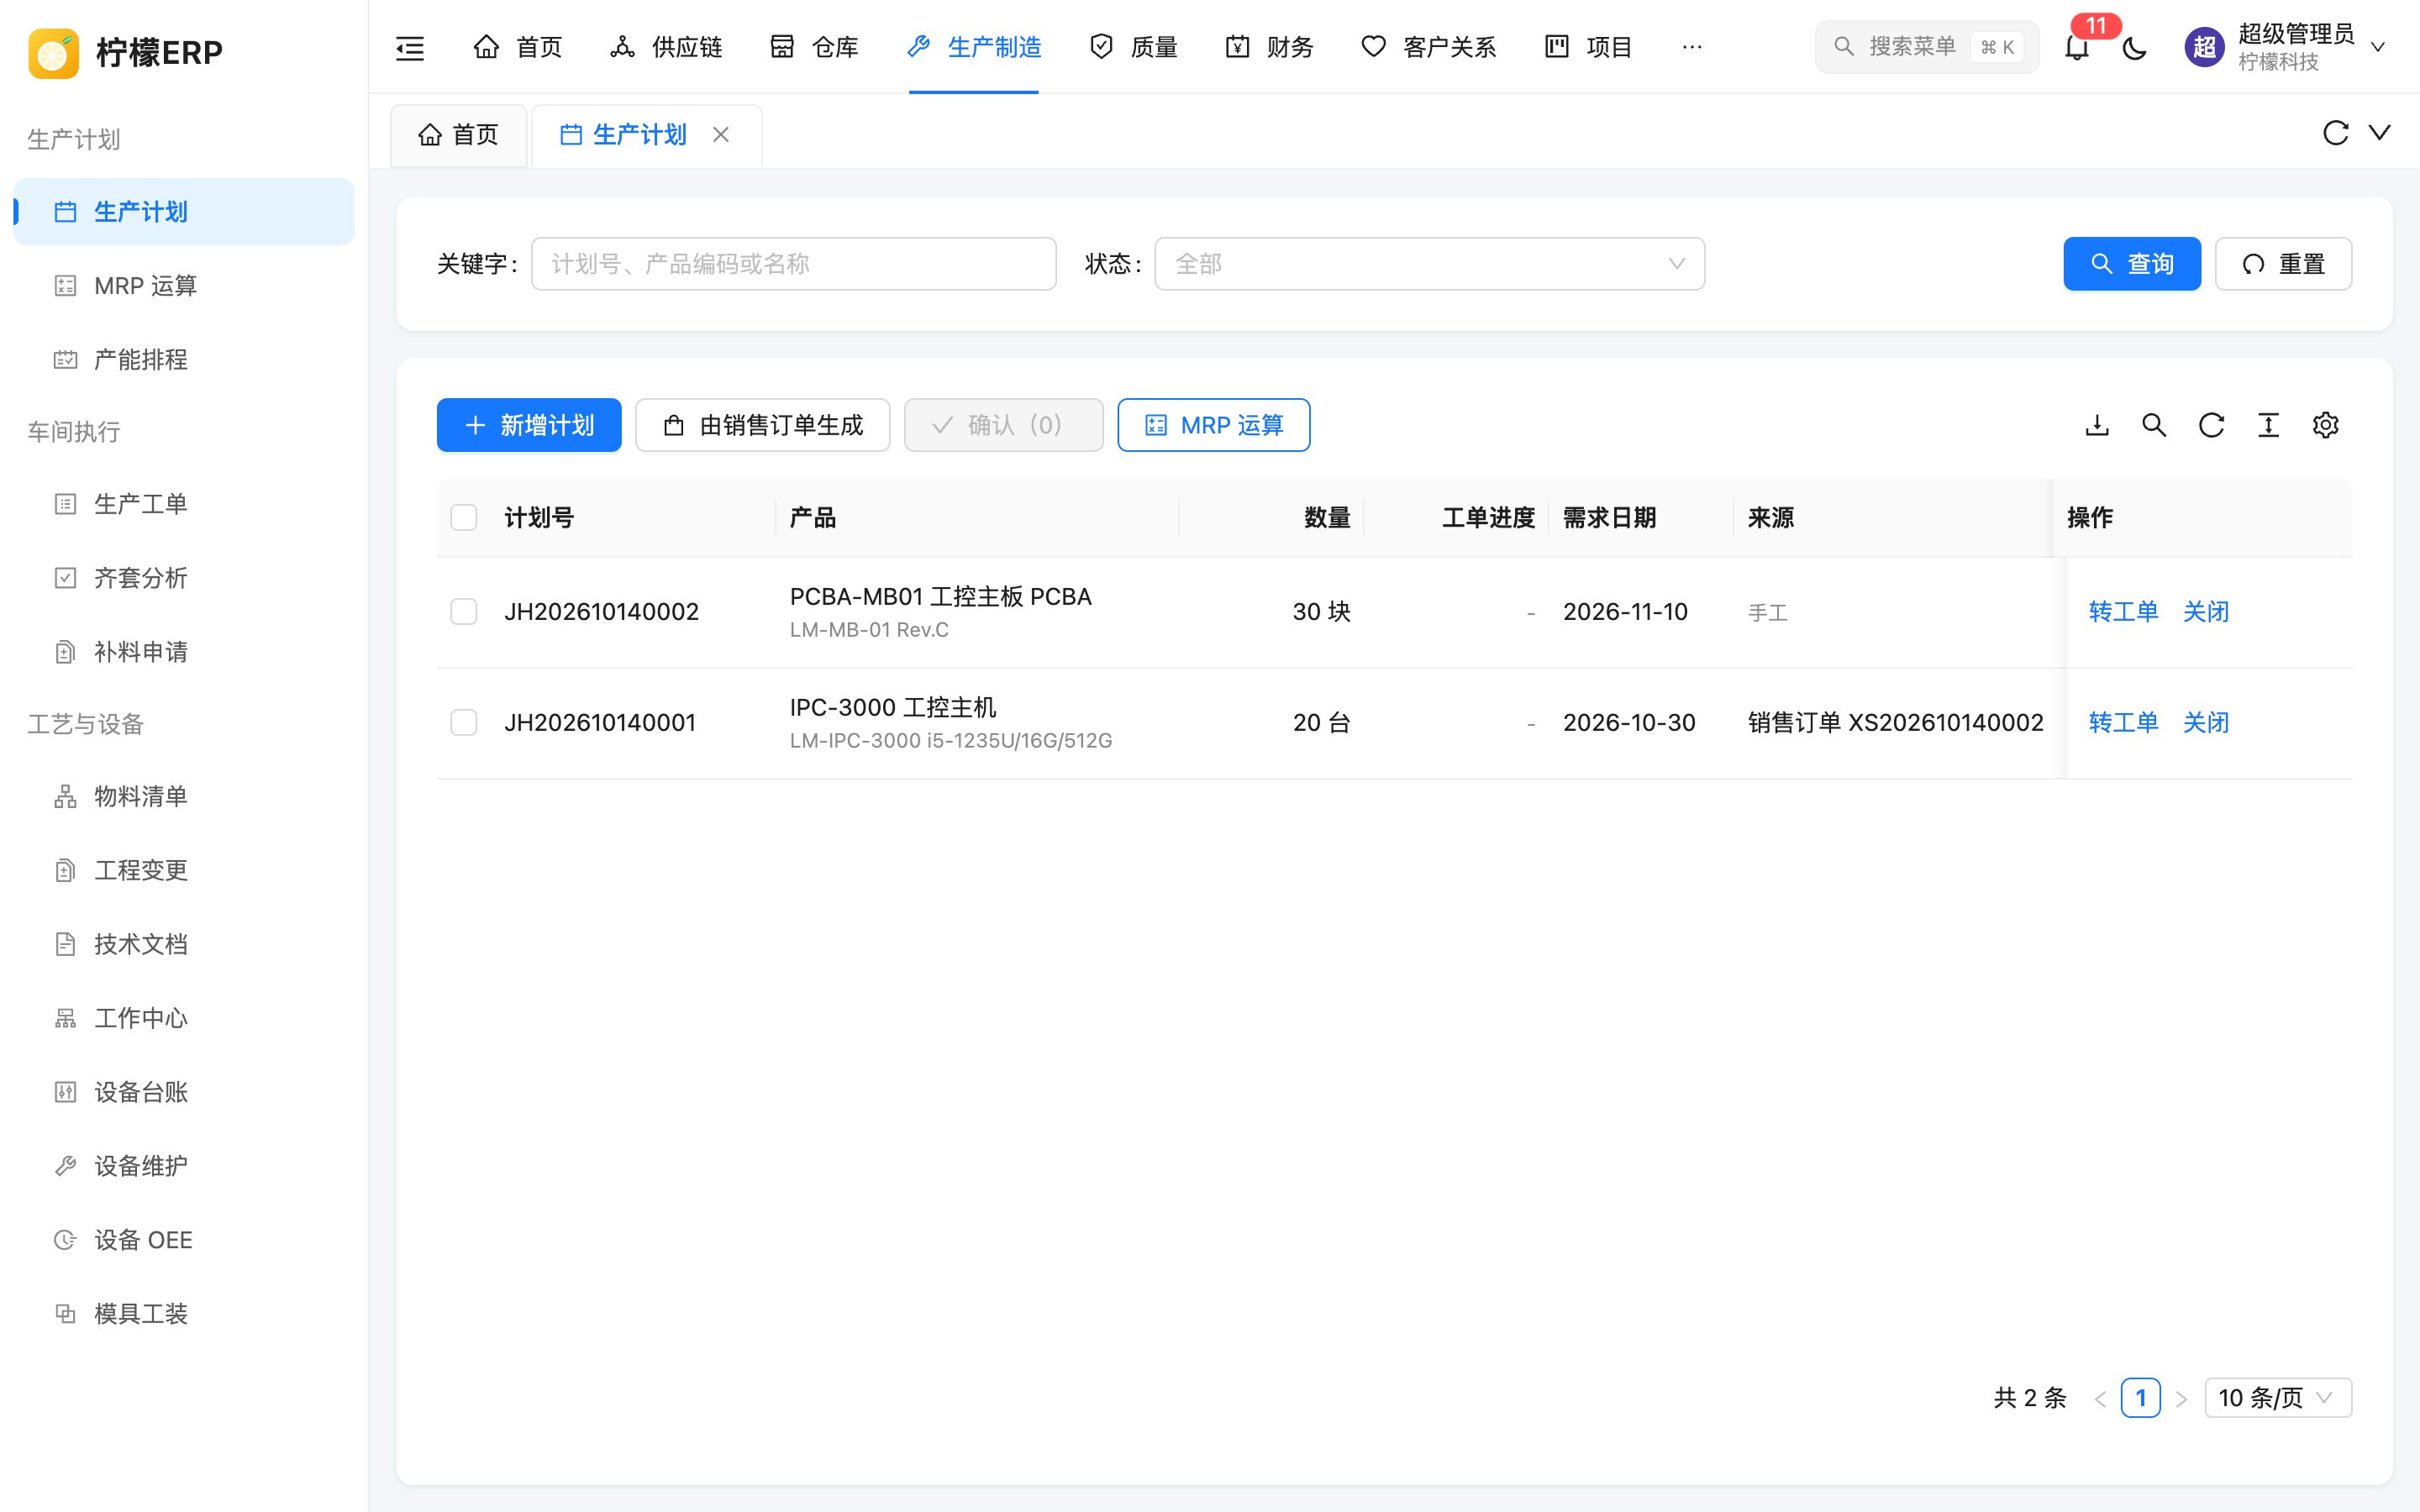
Task: Open the 财务 top menu
Action: pos(1269,47)
